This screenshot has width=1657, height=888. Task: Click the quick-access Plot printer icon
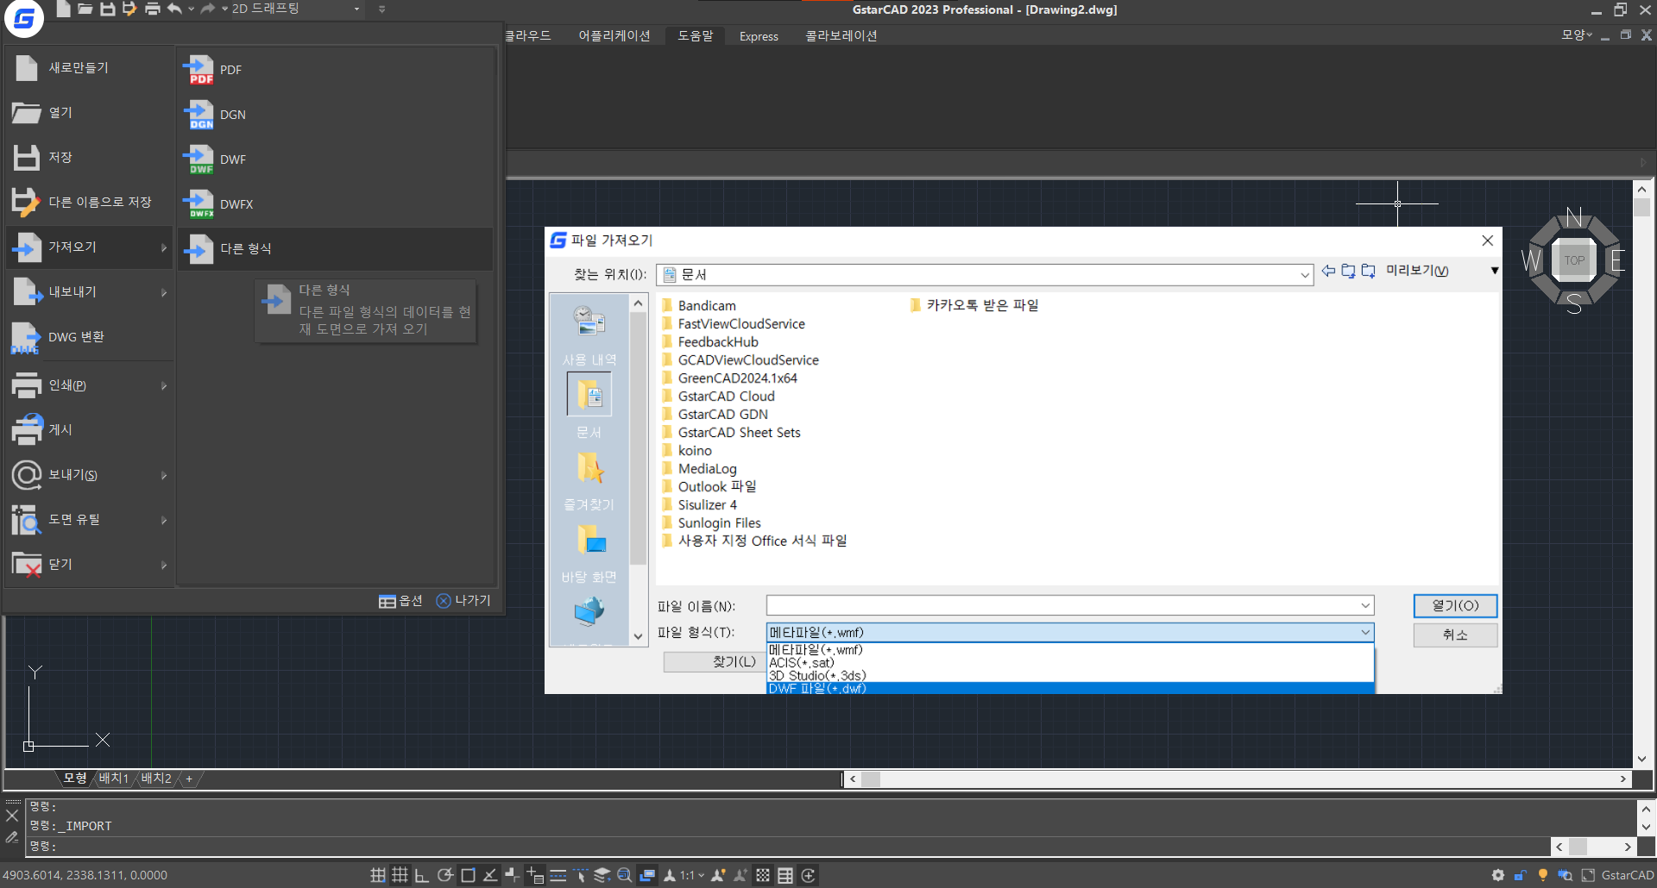click(152, 9)
